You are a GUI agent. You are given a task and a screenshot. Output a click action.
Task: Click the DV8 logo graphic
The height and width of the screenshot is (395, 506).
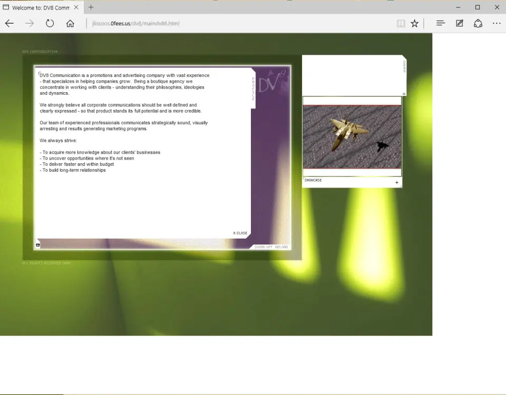pos(273,82)
